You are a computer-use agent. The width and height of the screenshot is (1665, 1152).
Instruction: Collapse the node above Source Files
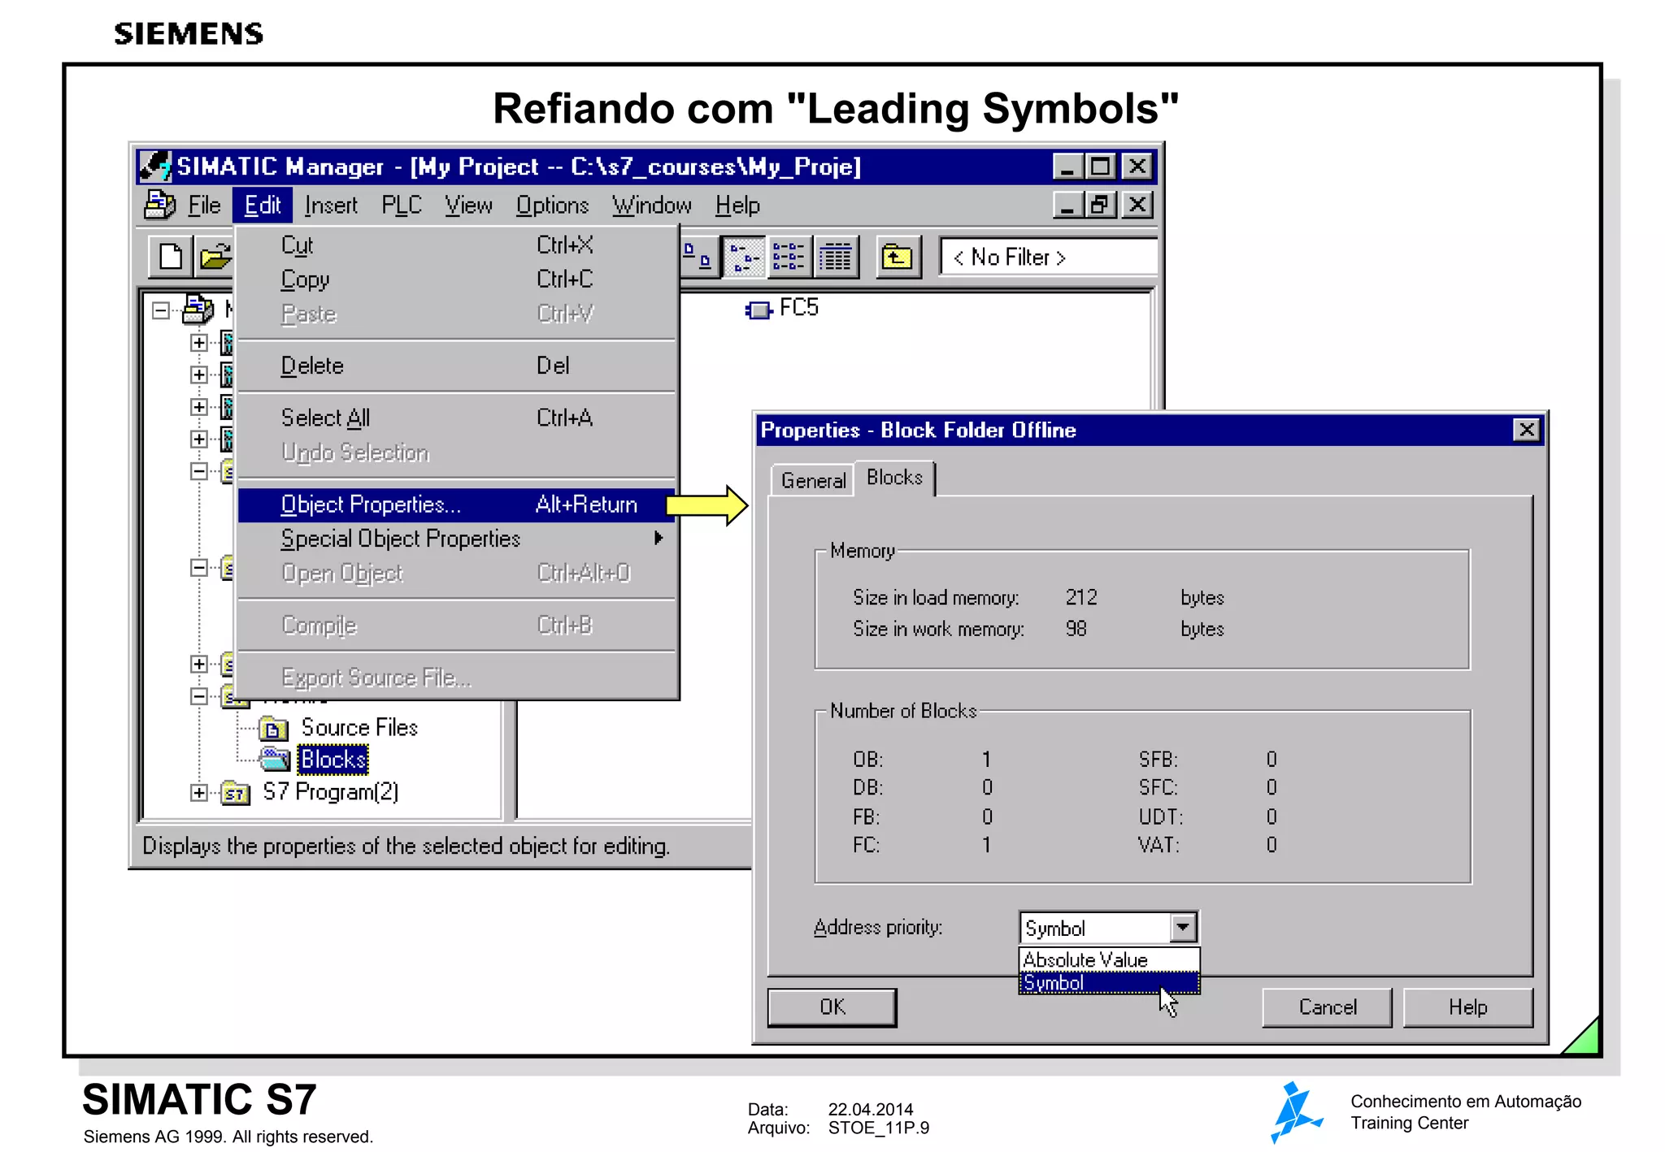click(199, 696)
